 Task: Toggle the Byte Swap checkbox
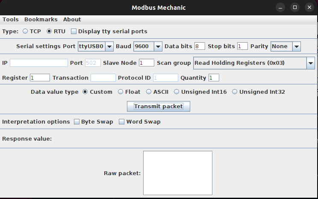coord(77,122)
